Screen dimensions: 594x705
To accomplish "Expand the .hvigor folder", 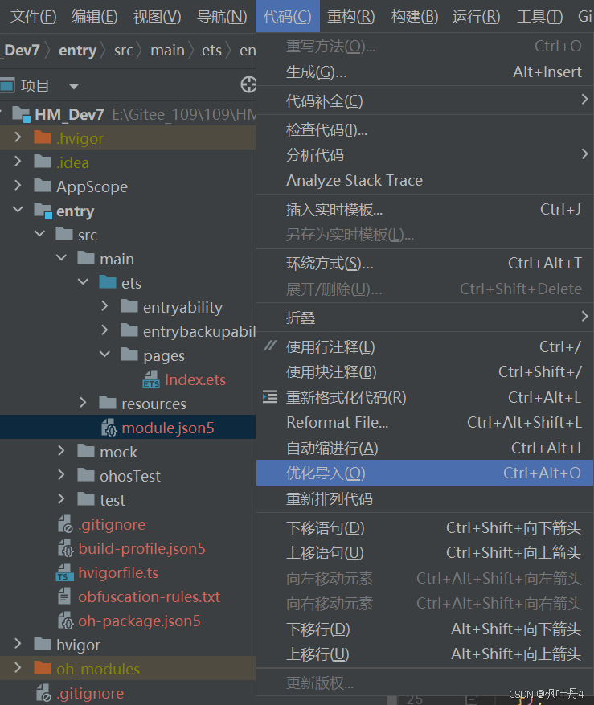I will (x=18, y=137).
